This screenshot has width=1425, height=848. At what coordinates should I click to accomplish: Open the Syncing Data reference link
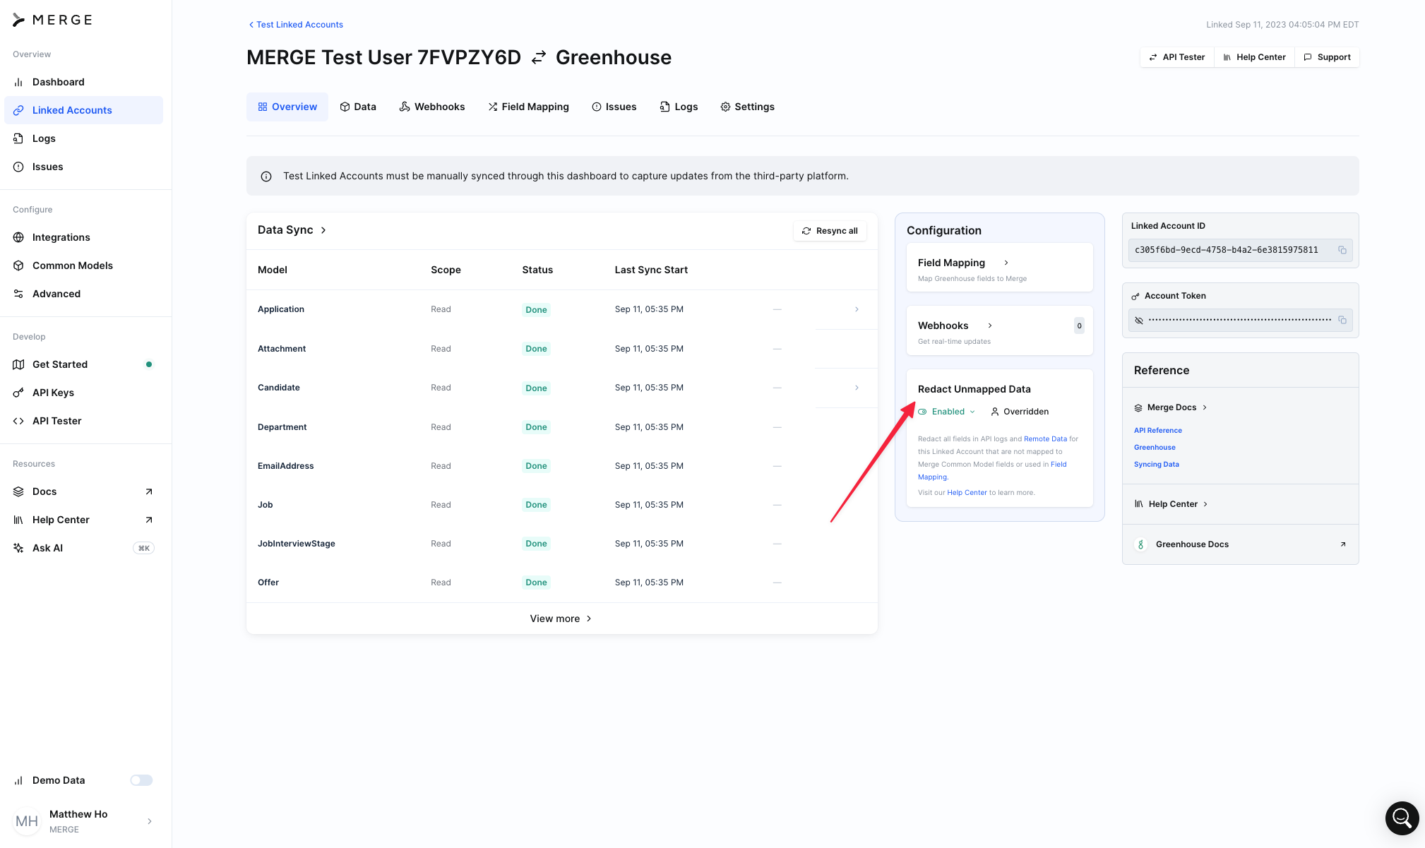coord(1156,465)
